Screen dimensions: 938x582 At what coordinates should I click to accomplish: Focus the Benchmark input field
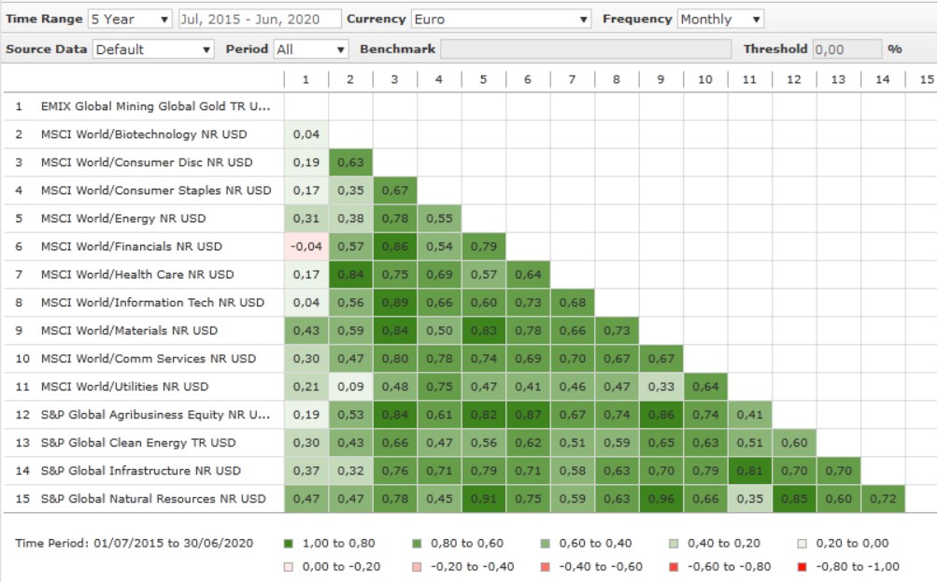coord(585,50)
